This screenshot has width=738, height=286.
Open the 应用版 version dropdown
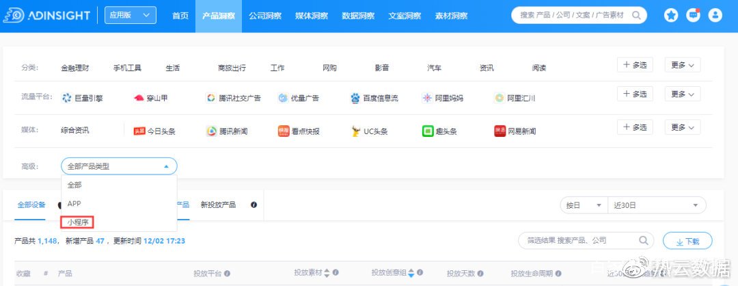pos(131,16)
